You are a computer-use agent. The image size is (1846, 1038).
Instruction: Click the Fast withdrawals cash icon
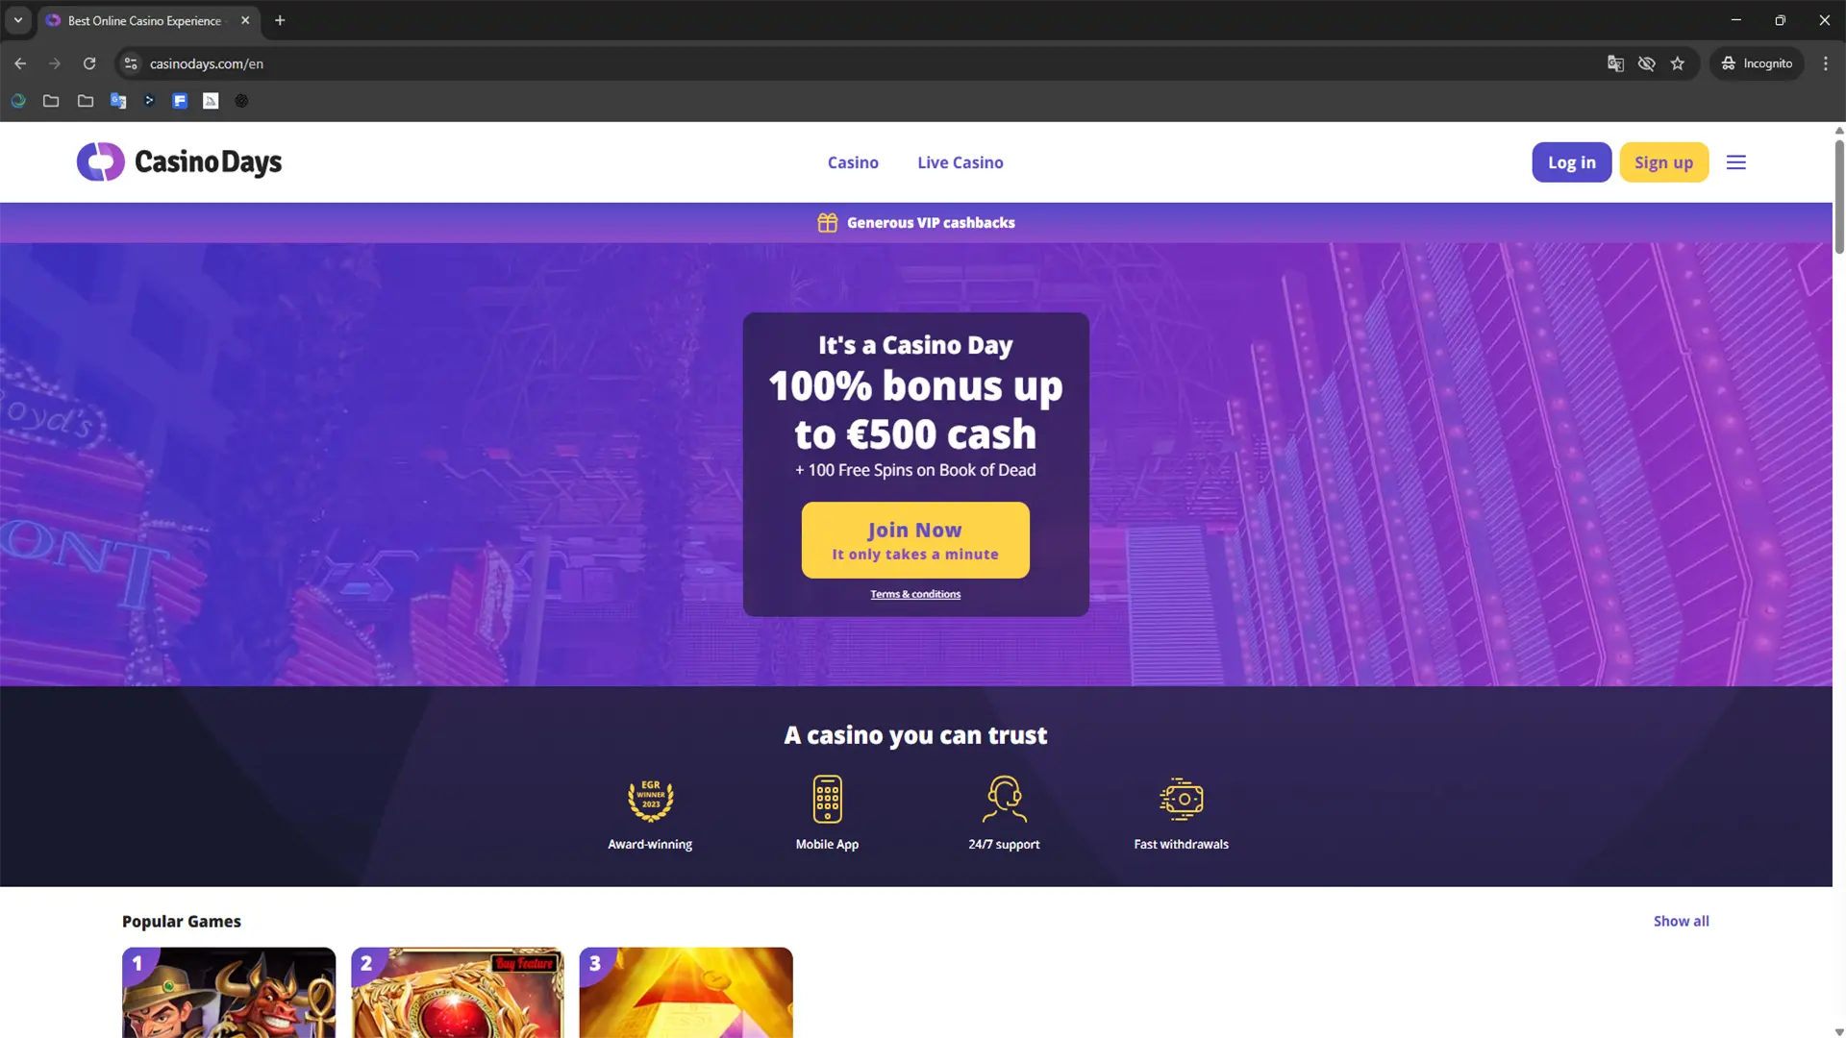[x=1181, y=800]
